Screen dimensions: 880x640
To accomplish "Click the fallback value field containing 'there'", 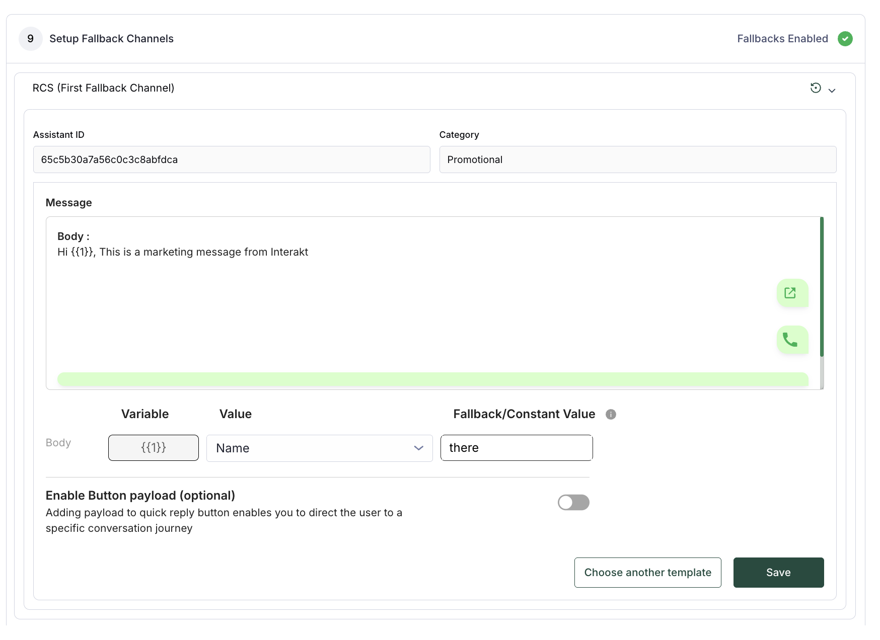I will tap(516, 448).
